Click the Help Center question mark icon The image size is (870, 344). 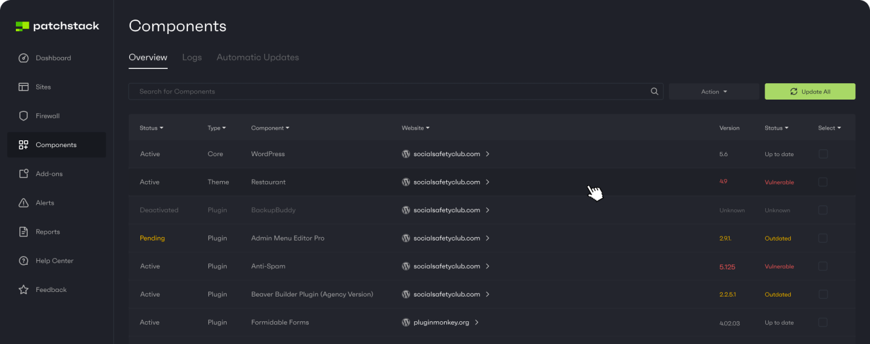(23, 261)
